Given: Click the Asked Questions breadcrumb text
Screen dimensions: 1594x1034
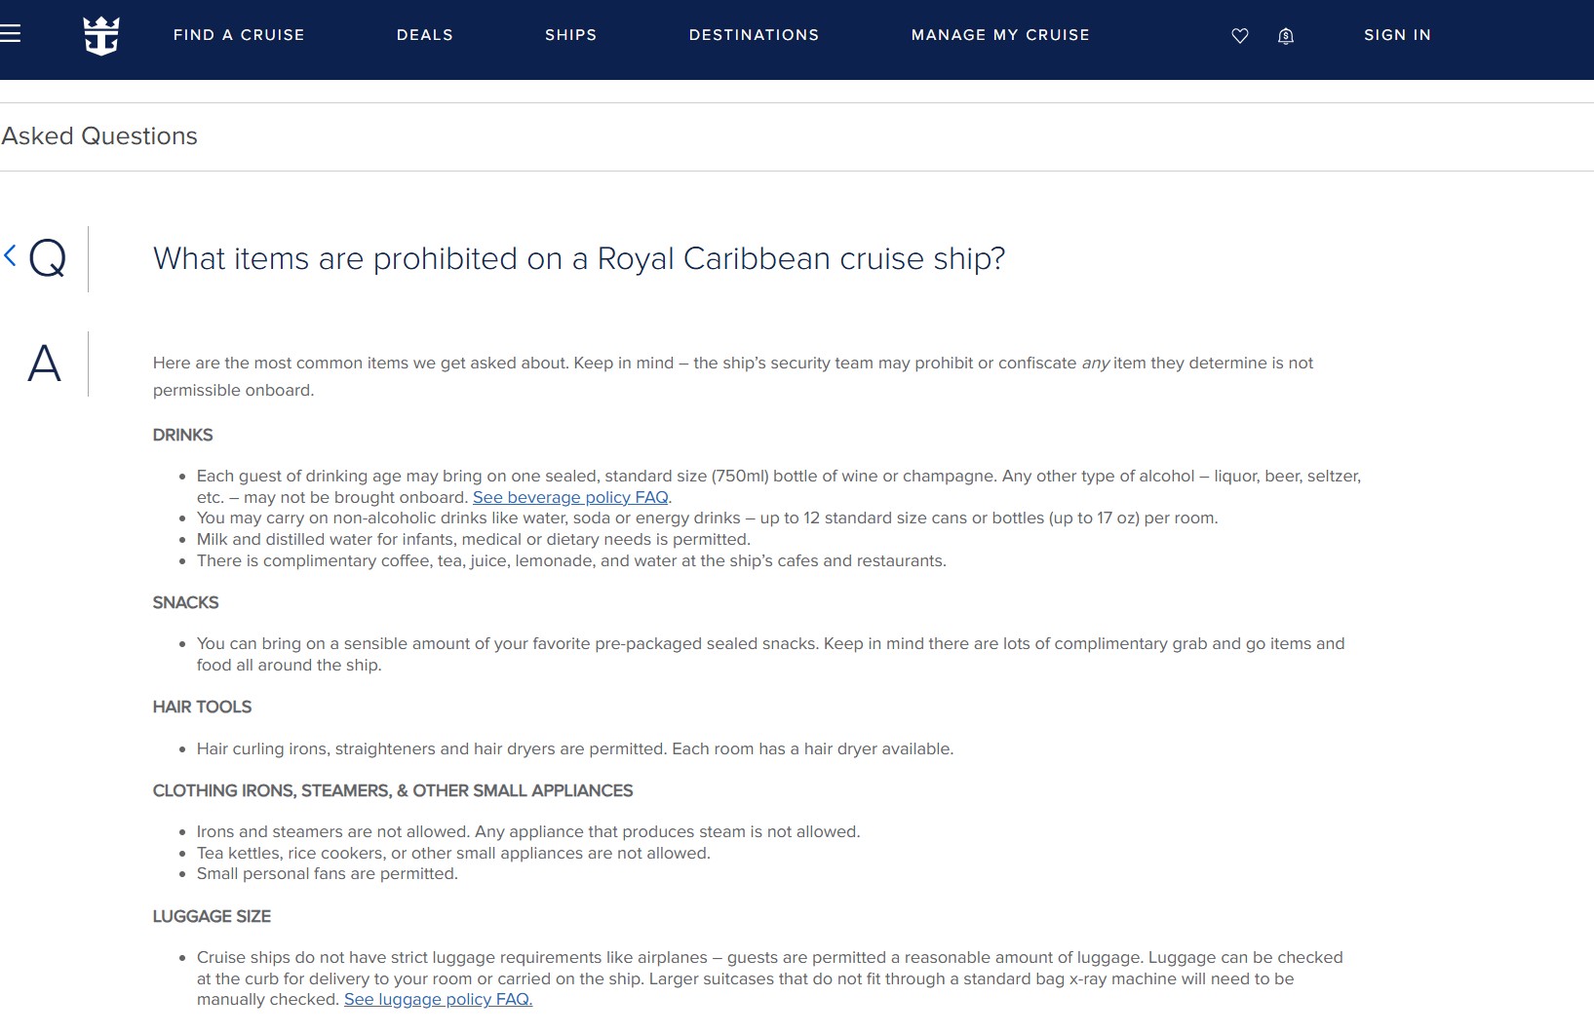Looking at the screenshot, I should click(x=98, y=136).
